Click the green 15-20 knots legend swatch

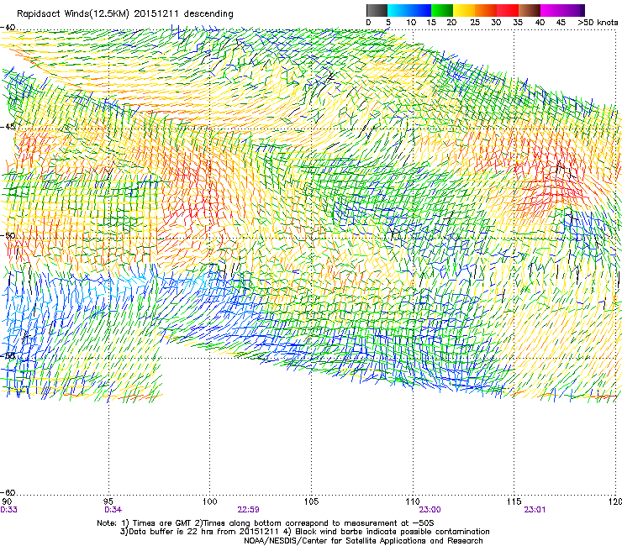point(442,10)
